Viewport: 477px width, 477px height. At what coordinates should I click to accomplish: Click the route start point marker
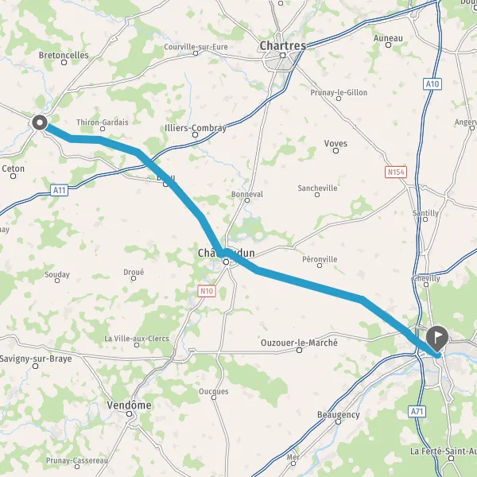[40, 122]
